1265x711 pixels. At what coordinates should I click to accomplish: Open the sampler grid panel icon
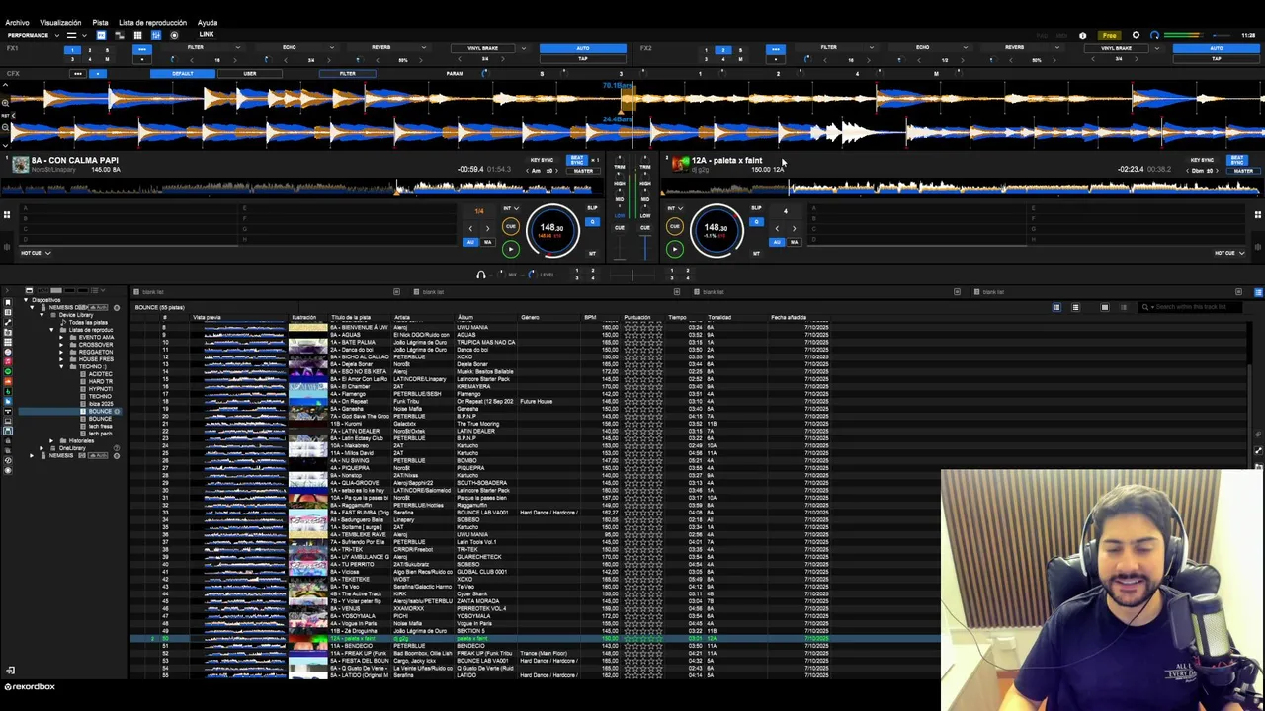[x=137, y=35]
